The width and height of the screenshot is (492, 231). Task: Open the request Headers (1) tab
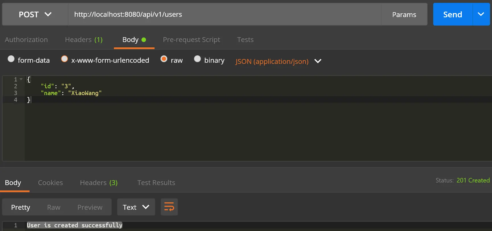(x=84, y=40)
